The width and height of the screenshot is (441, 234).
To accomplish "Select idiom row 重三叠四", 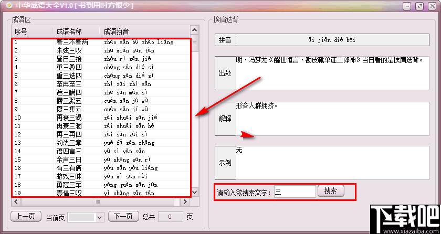I will 101,67.
